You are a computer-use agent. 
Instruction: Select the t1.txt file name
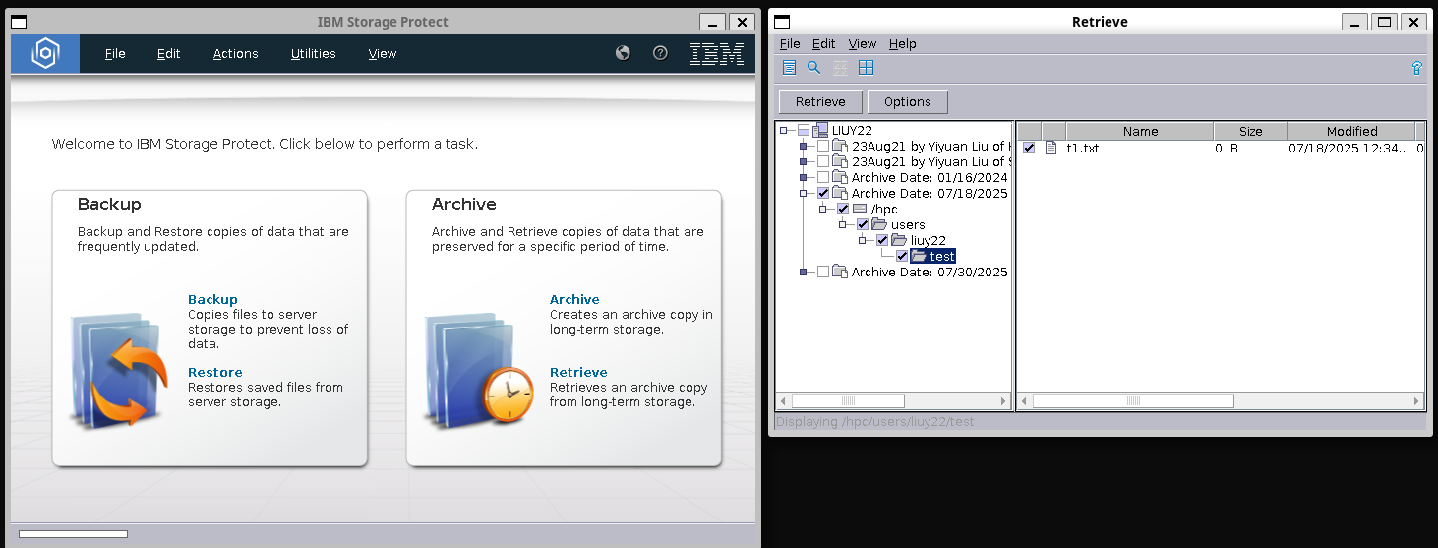(1083, 148)
